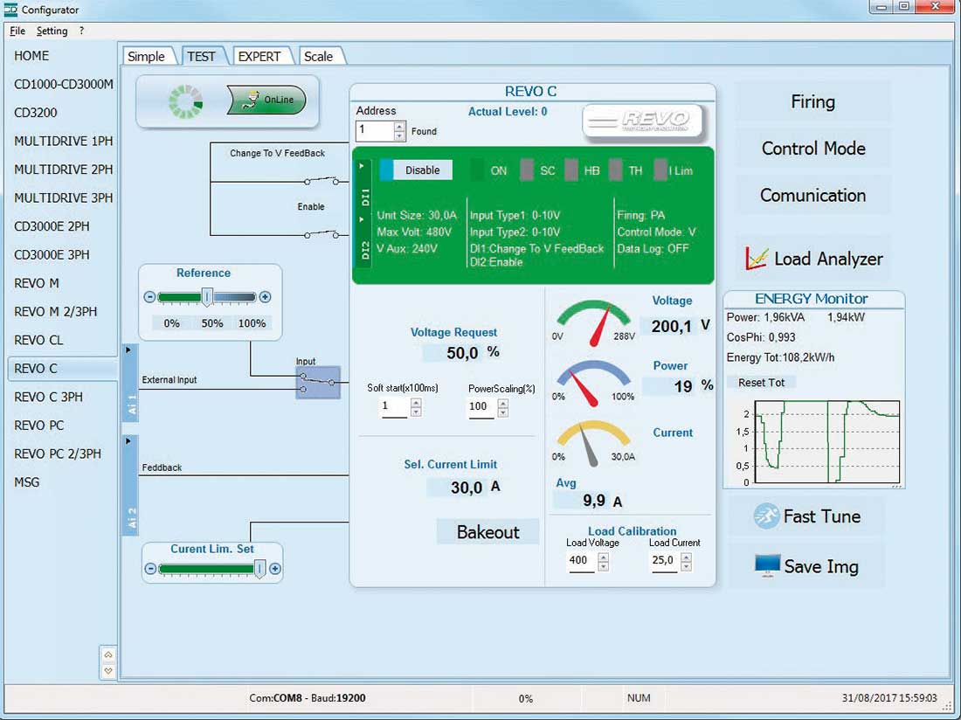The image size is (961, 720).
Task: Click 100% preset under Reference slider
Action: 252,323
